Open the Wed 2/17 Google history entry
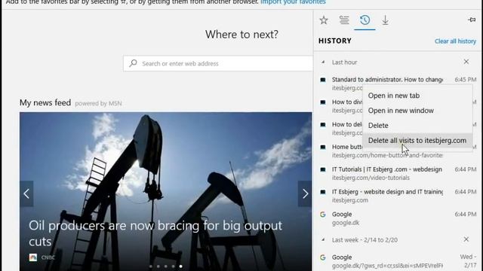Image resolution: width=483 pixels, height=271 pixels. tap(398, 261)
